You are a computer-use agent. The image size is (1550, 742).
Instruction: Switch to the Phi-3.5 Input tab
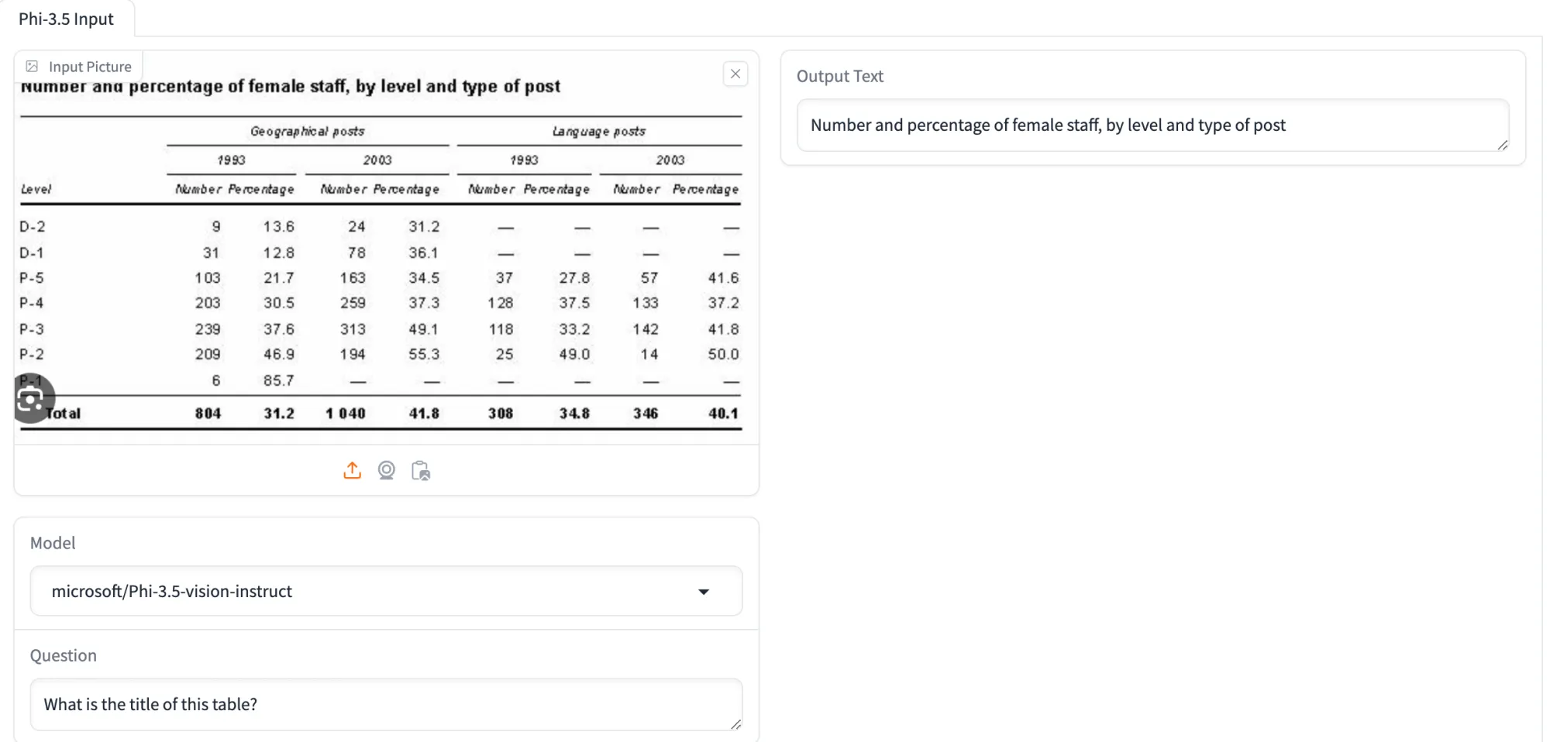67,19
